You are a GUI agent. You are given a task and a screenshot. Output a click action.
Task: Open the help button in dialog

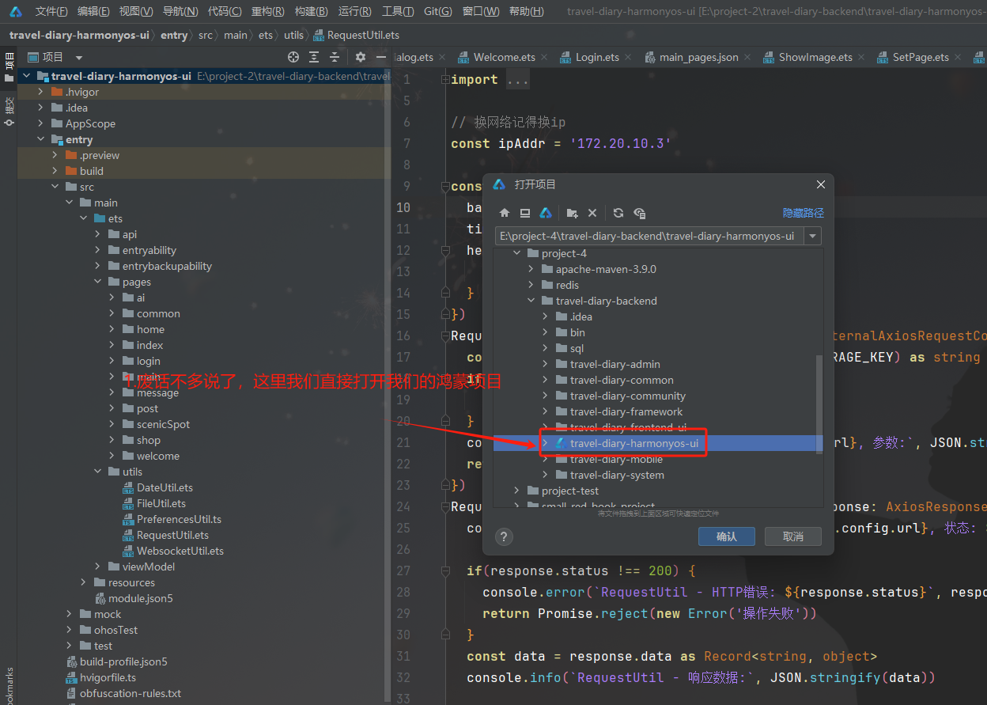click(504, 536)
